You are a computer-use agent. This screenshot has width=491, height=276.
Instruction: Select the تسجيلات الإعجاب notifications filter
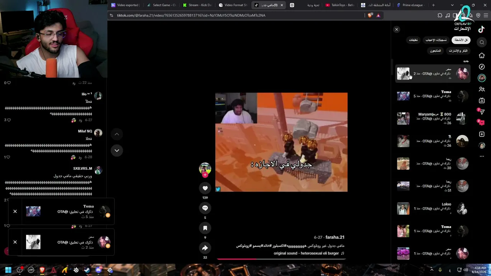436,40
